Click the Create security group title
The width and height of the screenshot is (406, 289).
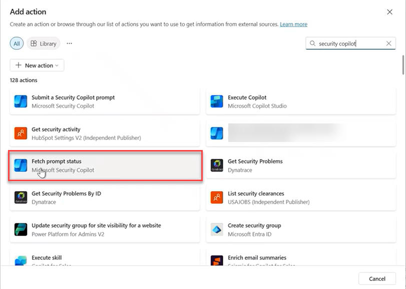[254, 225]
